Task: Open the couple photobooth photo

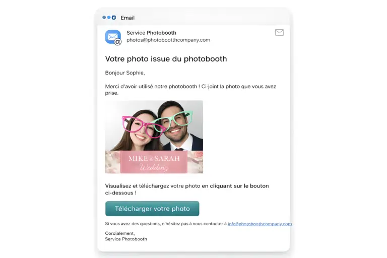Action: pos(154,137)
